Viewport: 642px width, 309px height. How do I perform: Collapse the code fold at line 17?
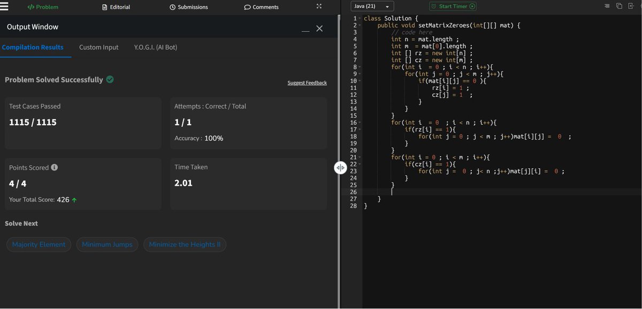click(x=360, y=130)
